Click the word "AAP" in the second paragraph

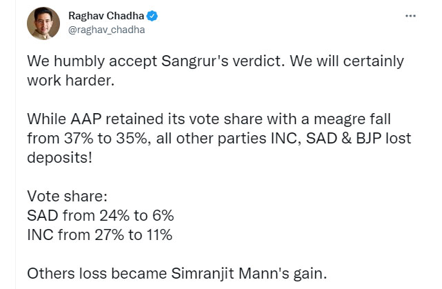(x=86, y=119)
